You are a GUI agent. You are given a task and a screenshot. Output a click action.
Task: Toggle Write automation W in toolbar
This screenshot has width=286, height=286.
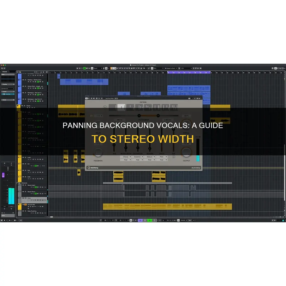point(87,68)
